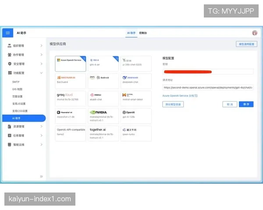
Task: Collapse the sidebar using the bottom icon
Action: point(41,176)
